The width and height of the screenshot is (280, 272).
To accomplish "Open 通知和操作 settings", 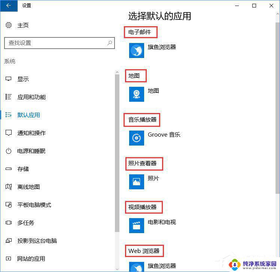I will click(31, 133).
